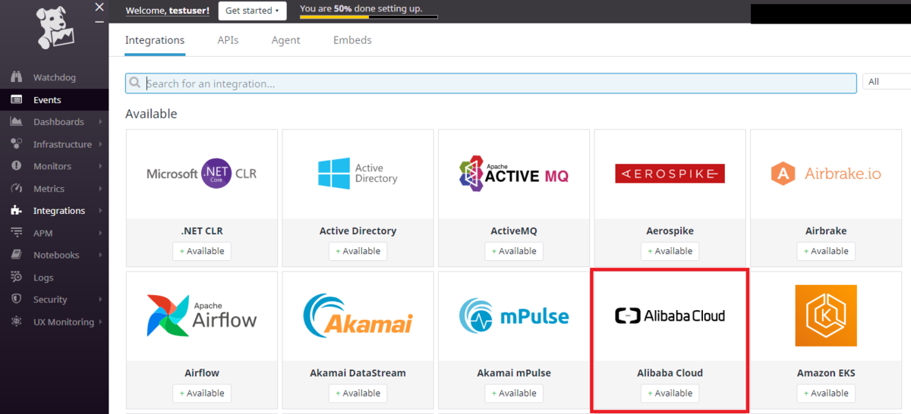
Task: Open the .NET CLR integration logo
Action: click(x=201, y=174)
